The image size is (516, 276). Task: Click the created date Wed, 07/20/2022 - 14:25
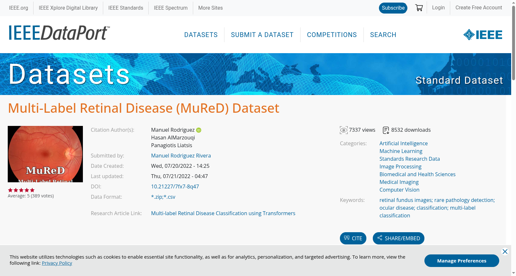pyautogui.click(x=180, y=166)
